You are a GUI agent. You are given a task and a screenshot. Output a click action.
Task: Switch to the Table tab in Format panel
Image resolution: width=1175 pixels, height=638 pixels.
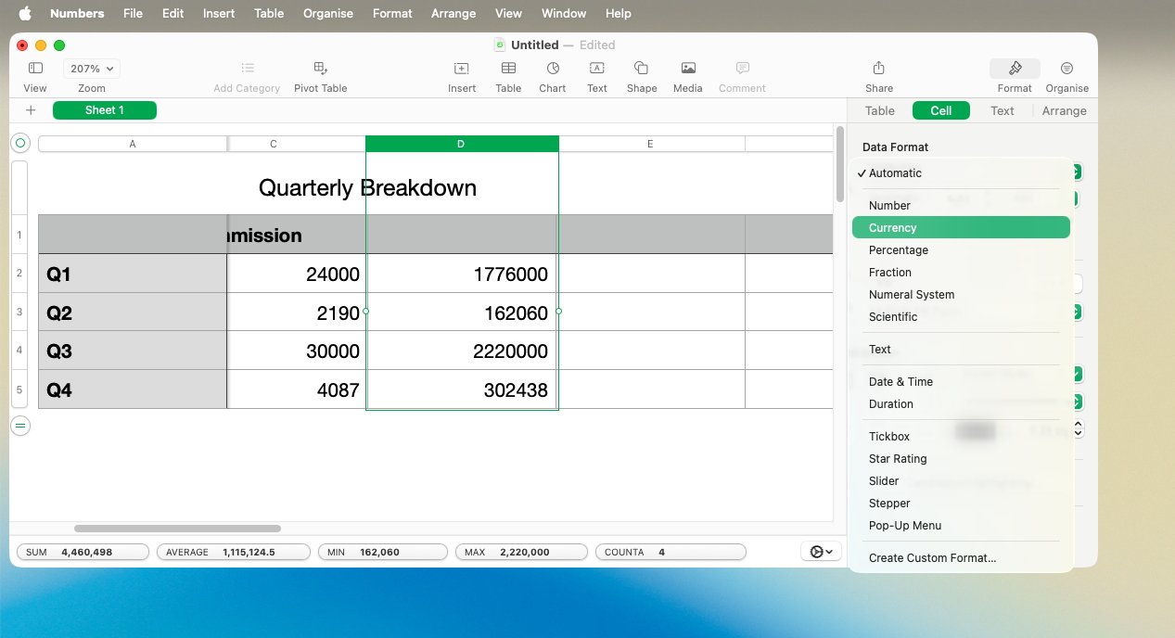[878, 110]
